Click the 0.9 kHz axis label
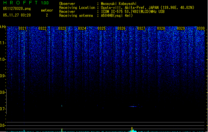 [x=3, y=76]
